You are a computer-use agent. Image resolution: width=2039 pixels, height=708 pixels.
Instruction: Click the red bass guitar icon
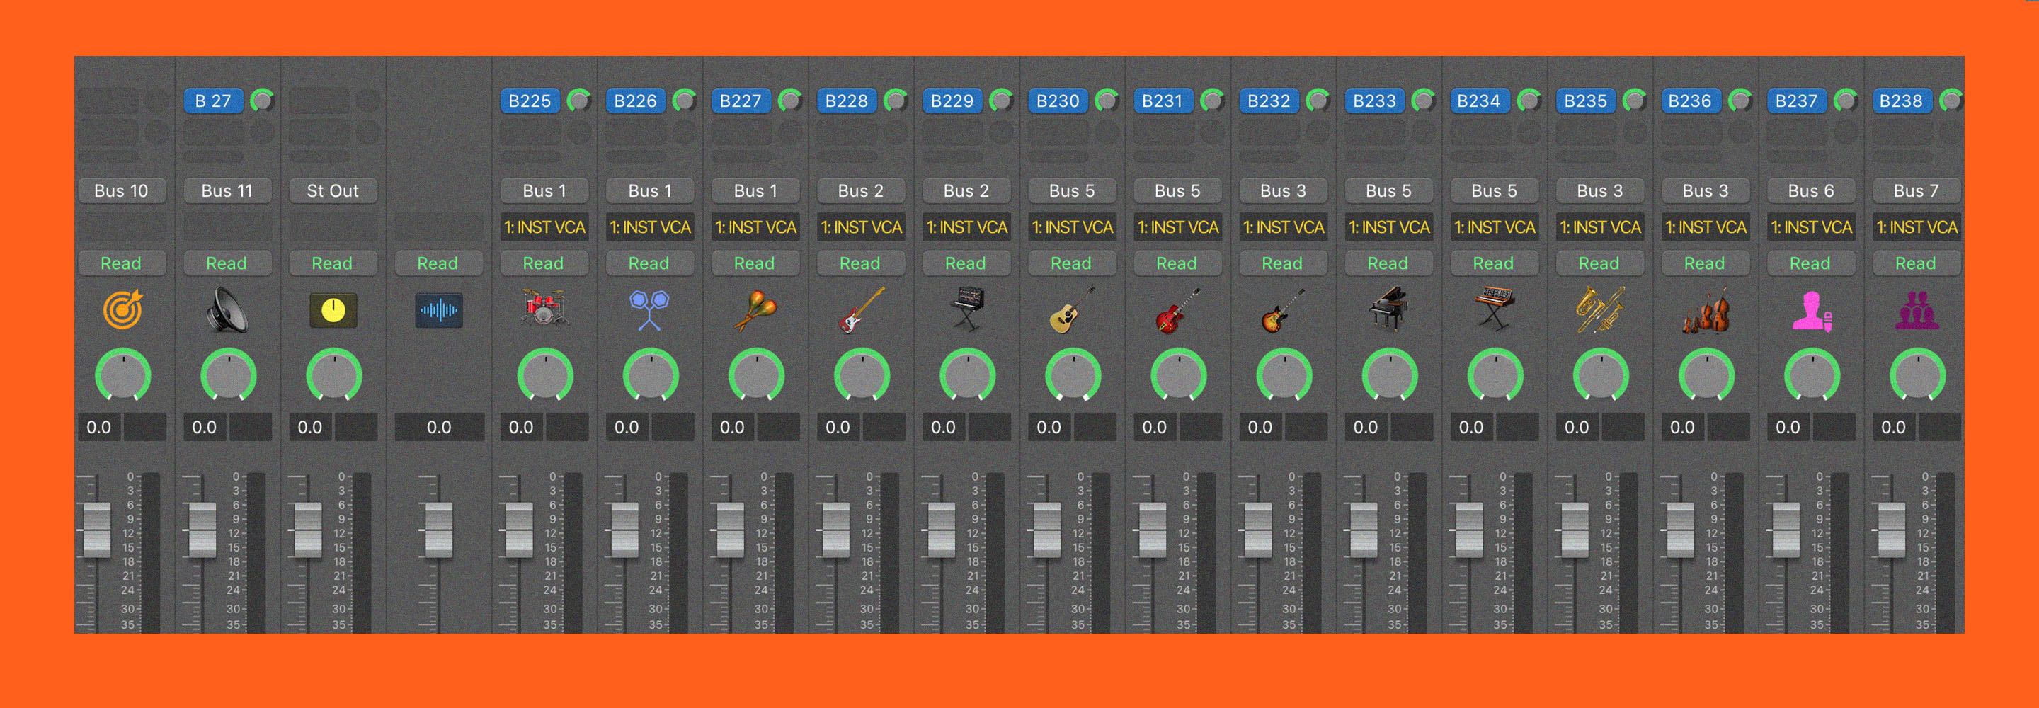pos(861,309)
